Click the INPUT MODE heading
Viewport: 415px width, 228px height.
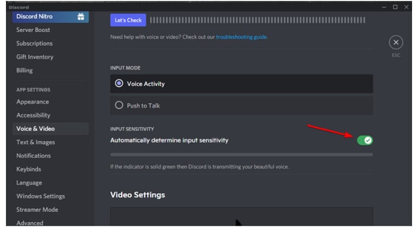point(126,68)
